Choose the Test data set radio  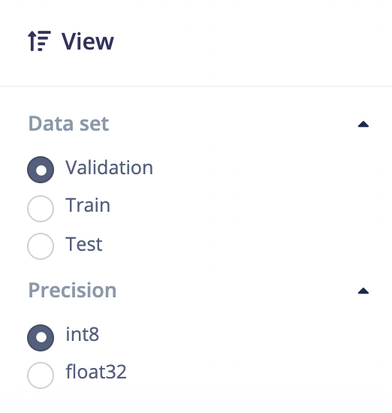tap(41, 246)
